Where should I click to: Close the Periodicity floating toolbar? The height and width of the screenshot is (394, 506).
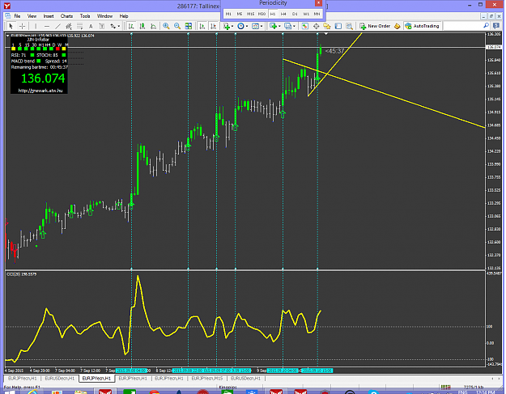point(318,3)
